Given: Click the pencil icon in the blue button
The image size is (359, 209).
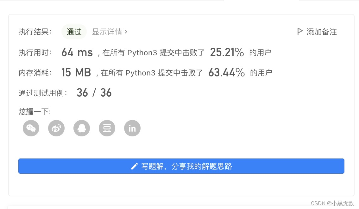Looking at the screenshot, I should point(134,166).
